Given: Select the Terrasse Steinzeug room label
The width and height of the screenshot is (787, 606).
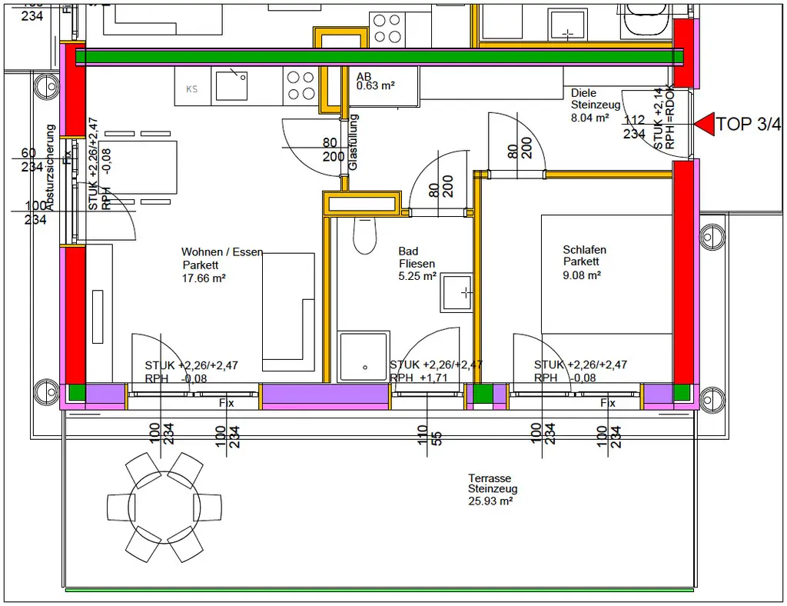Looking at the screenshot, I should pyautogui.click(x=493, y=489).
